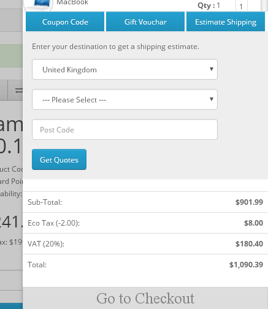Image resolution: width=268 pixels, height=309 pixels.
Task: Click the Eco Tax (-2.00) row
Action: point(145,223)
